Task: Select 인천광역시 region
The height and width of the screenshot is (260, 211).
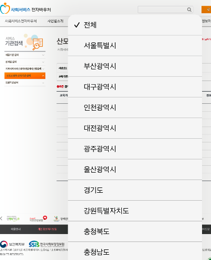Action: [x=135, y=107]
